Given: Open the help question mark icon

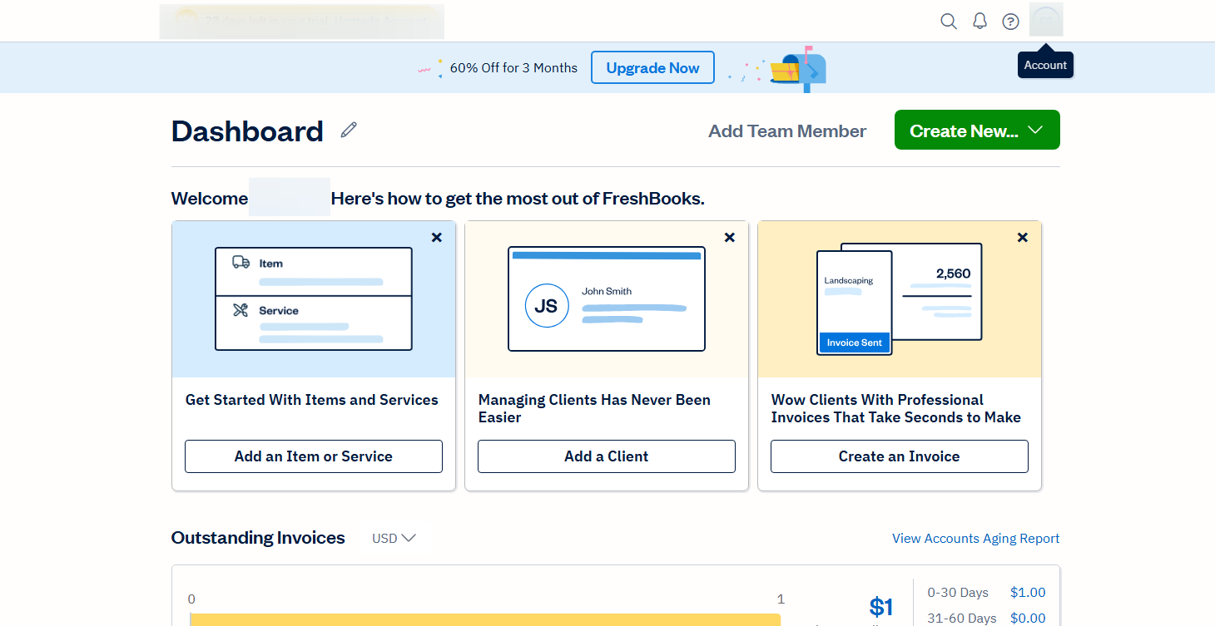Looking at the screenshot, I should [1010, 22].
